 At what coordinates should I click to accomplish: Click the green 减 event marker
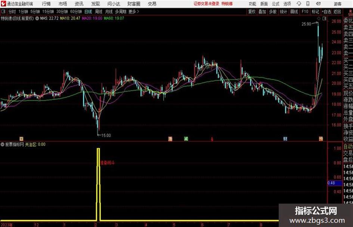(x=186, y=139)
